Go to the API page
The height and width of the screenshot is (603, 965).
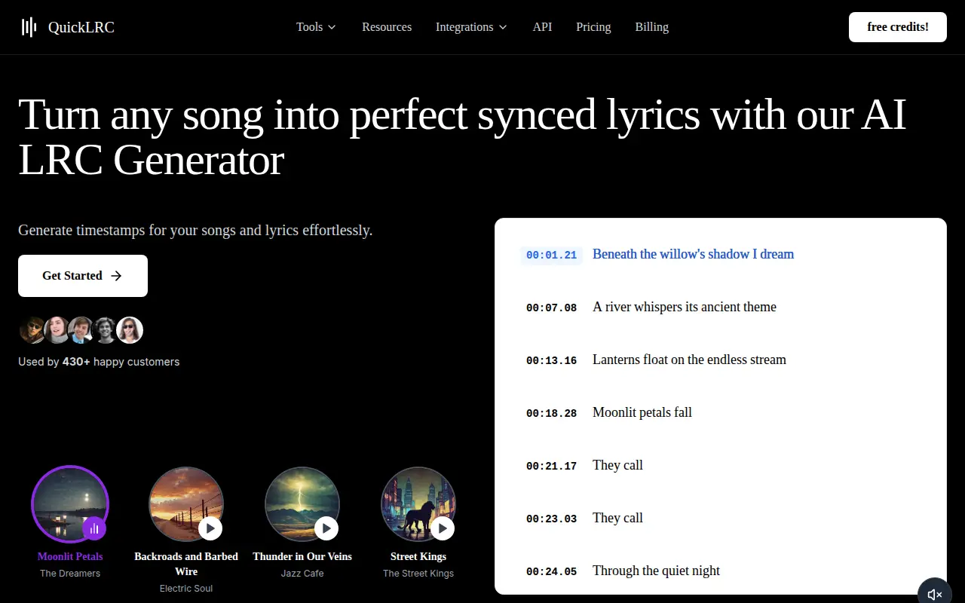click(x=542, y=27)
